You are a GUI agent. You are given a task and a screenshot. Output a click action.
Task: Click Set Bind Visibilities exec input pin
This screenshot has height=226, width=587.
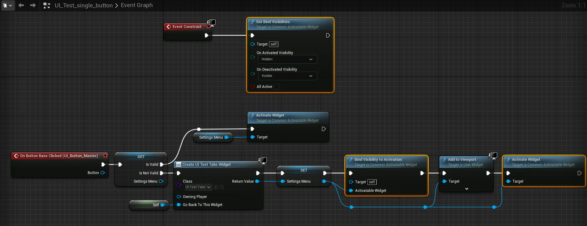(x=252, y=35)
